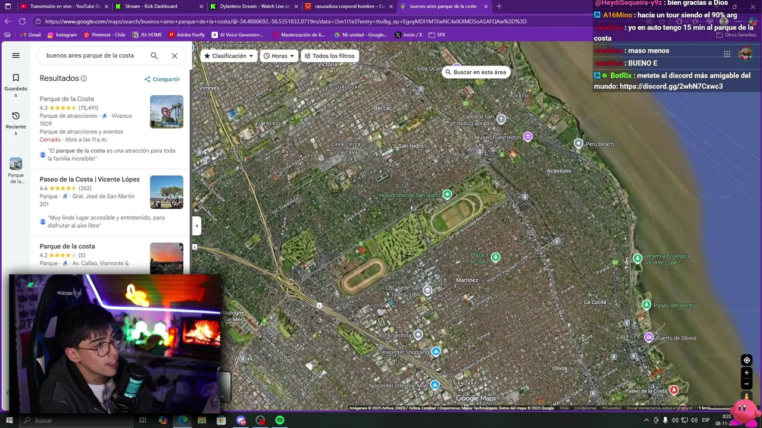Switch to the Dylantero Stream tab
The height and width of the screenshot is (428, 762).
253,7
